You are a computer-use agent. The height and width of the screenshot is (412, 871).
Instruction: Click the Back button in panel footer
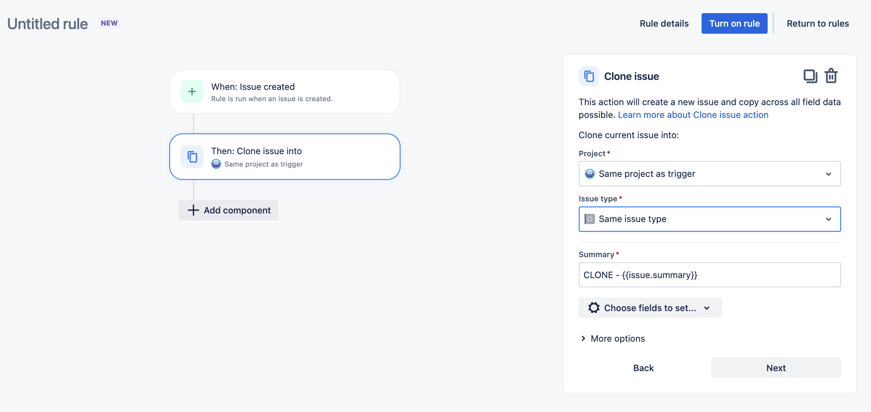643,368
